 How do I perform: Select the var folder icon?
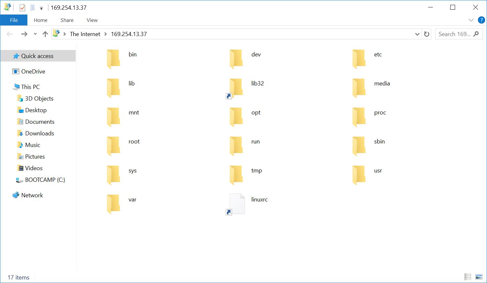click(113, 204)
